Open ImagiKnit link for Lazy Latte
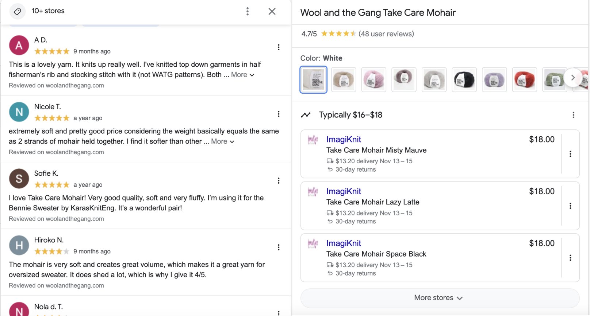 pos(344,191)
